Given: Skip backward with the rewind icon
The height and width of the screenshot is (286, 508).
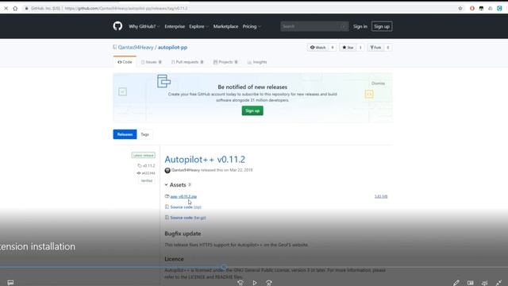Looking at the screenshot, I should point(240,283).
